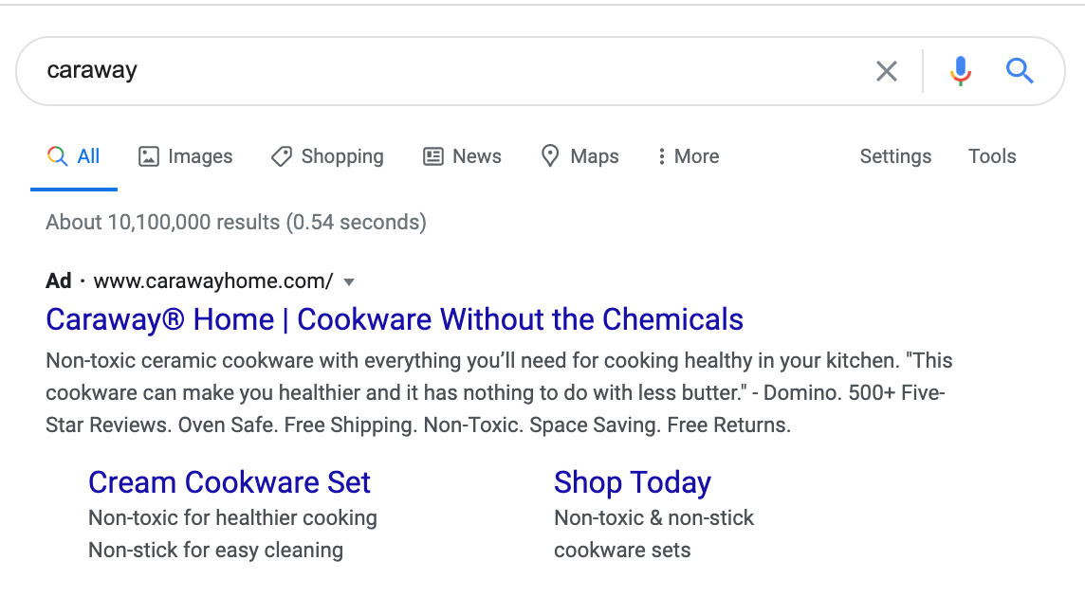This screenshot has width=1085, height=597.
Task: Open the Shop Today sitelink
Action: tap(633, 482)
